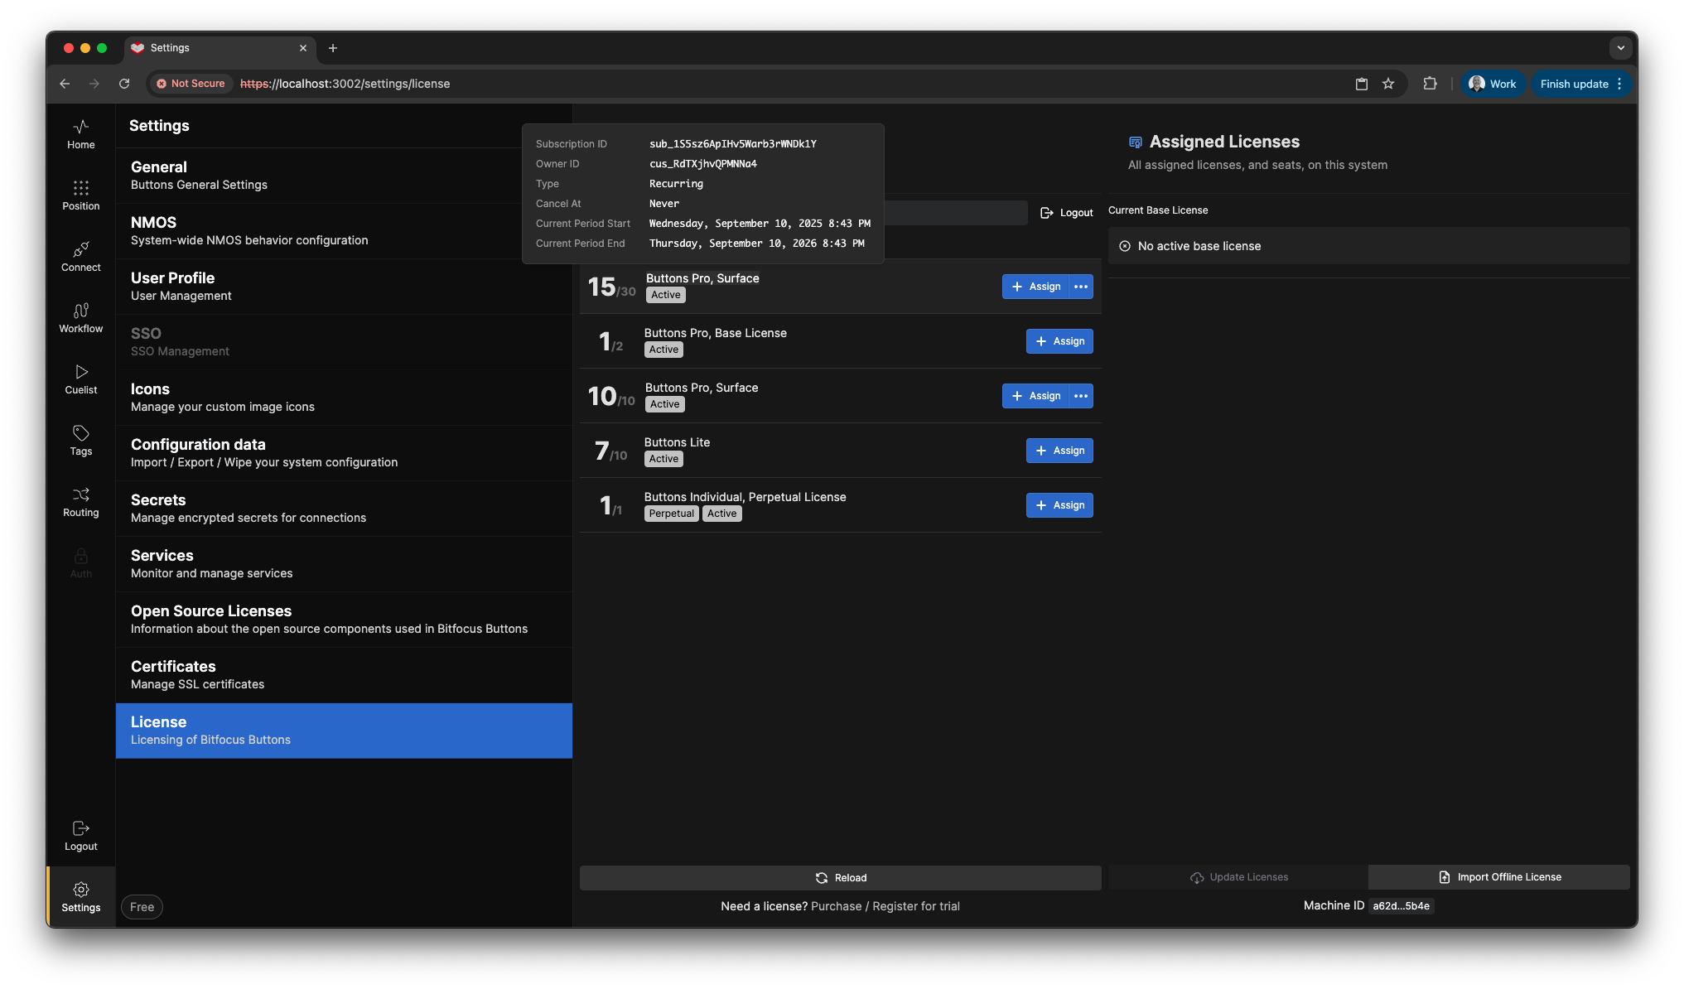Open the browser Extensions menu
Image resolution: width=1684 pixels, height=989 pixels.
tap(1430, 84)
